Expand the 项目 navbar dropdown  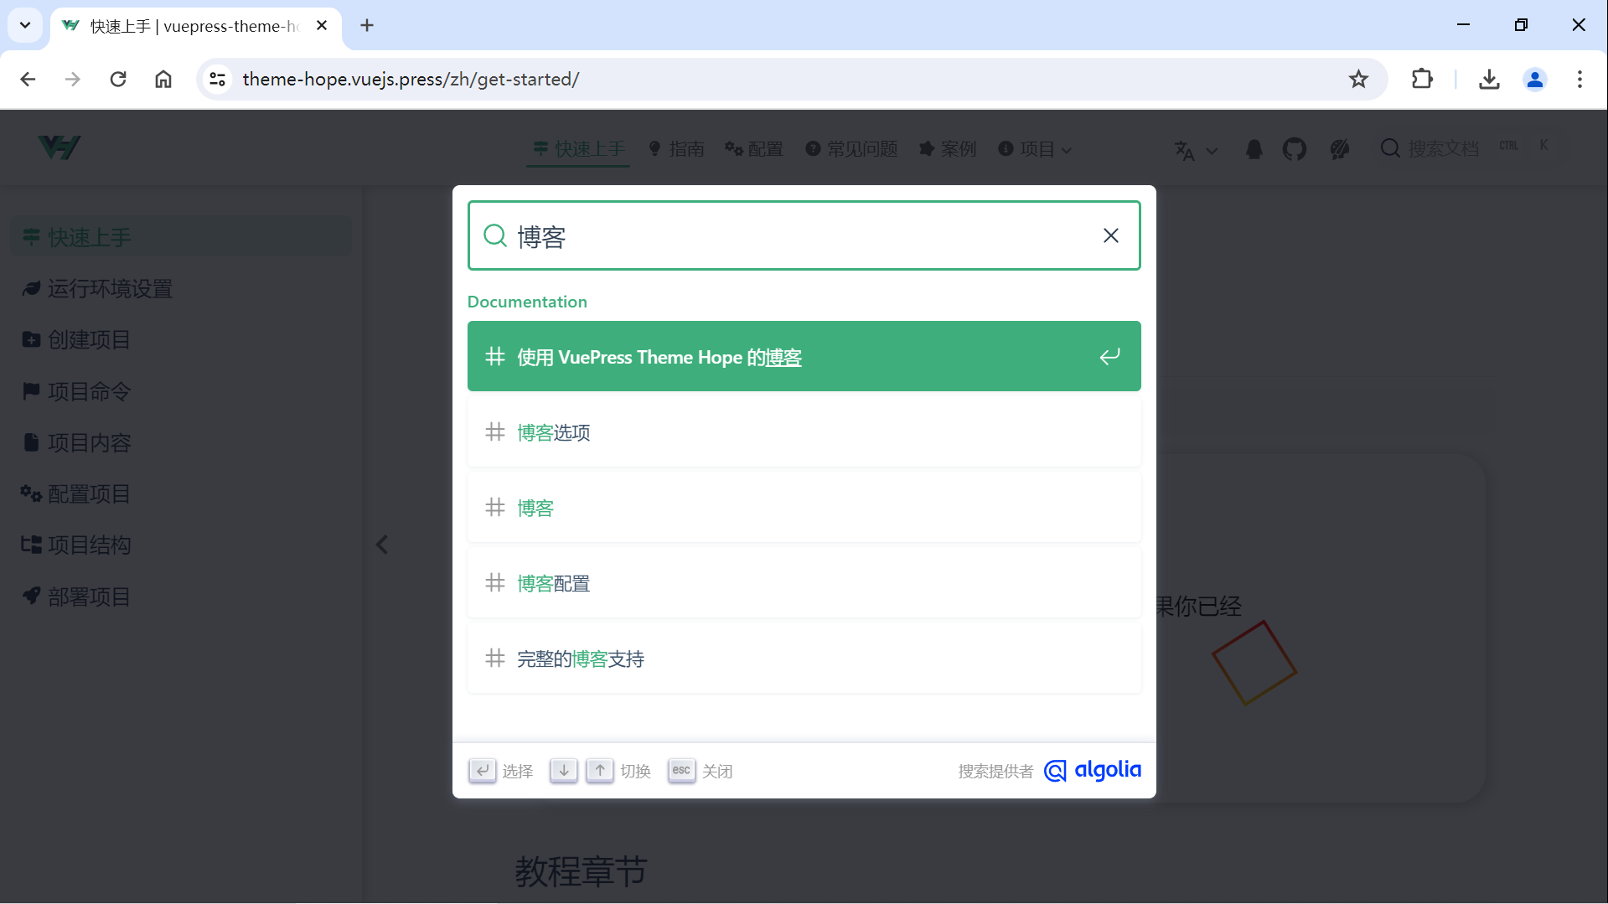tap(1035, 149)
